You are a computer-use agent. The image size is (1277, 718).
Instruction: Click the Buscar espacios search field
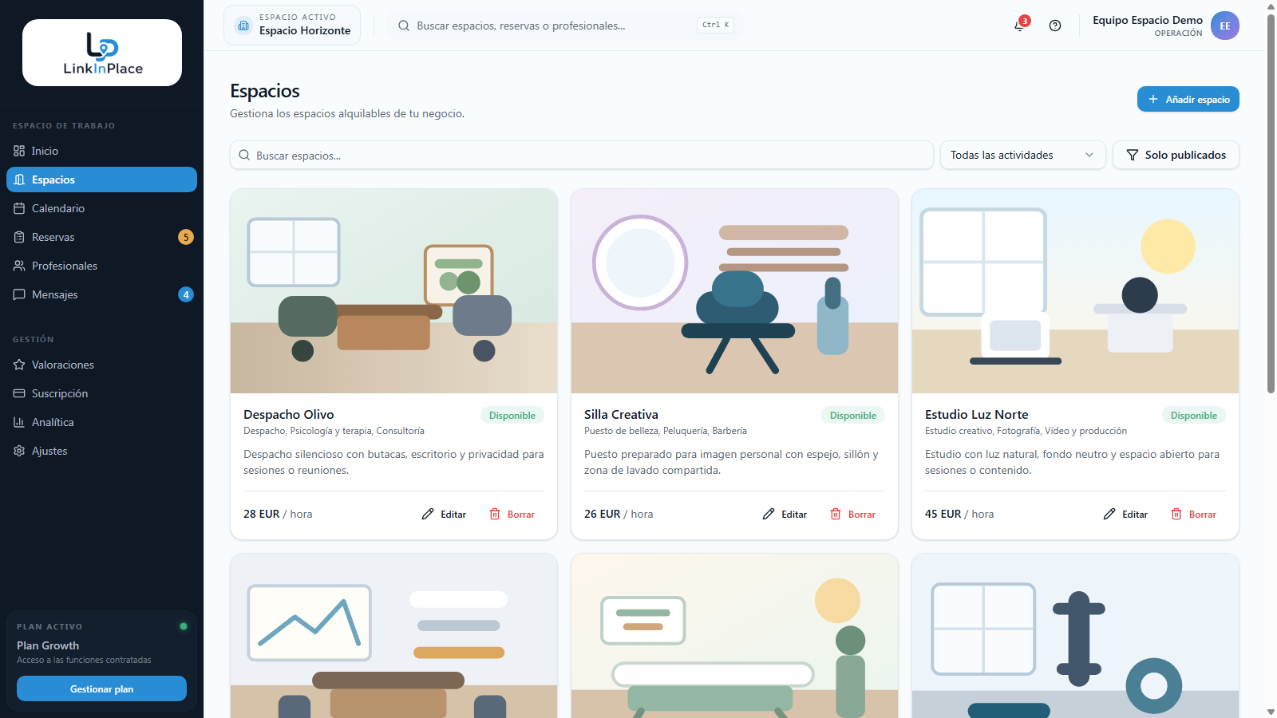tap(582, 156)
